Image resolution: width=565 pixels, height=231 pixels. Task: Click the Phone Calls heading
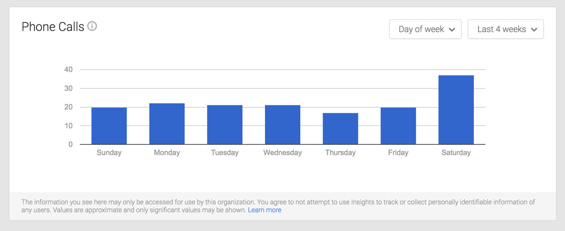coord(53,27)
